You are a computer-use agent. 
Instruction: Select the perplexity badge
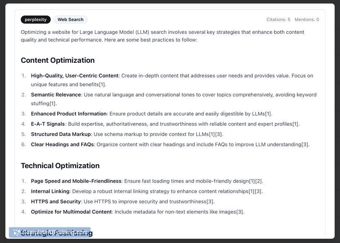(x=36, y=19)
